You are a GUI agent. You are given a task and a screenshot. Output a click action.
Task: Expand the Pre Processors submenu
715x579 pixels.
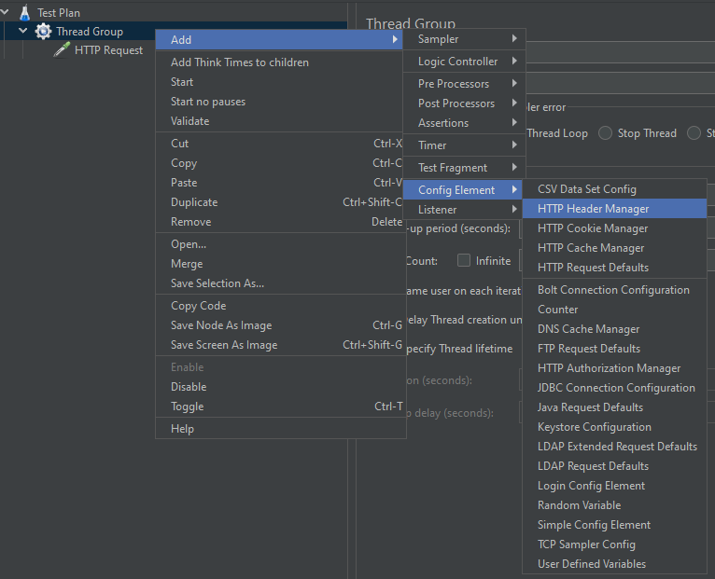(x=464, y=84)
